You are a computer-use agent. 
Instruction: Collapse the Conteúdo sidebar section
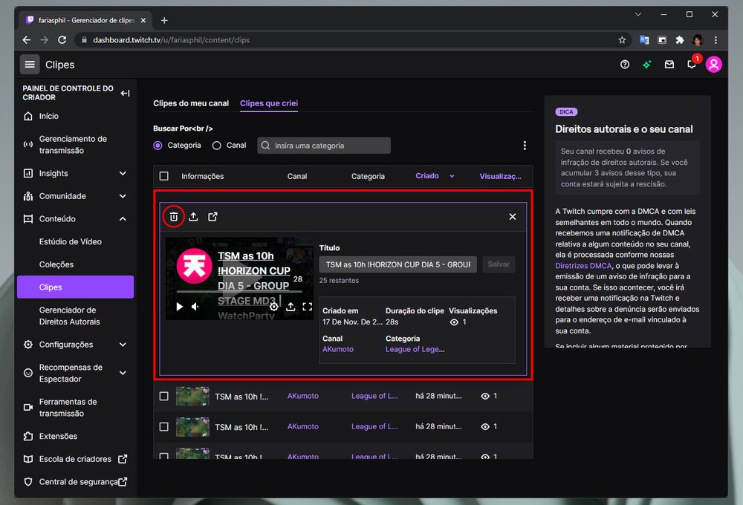[x=123, y=219]
